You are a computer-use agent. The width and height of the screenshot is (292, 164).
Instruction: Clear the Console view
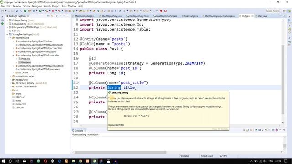tap(244, 130)
